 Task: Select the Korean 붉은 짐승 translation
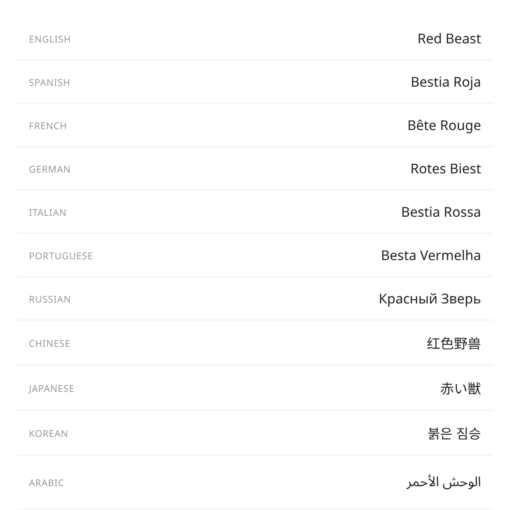[x=454, y=433]
